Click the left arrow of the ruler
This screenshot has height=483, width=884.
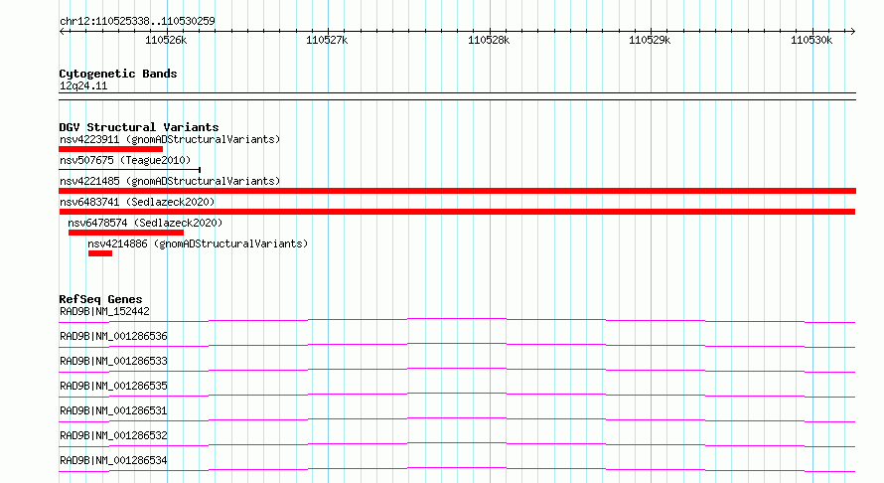point(62,31)
